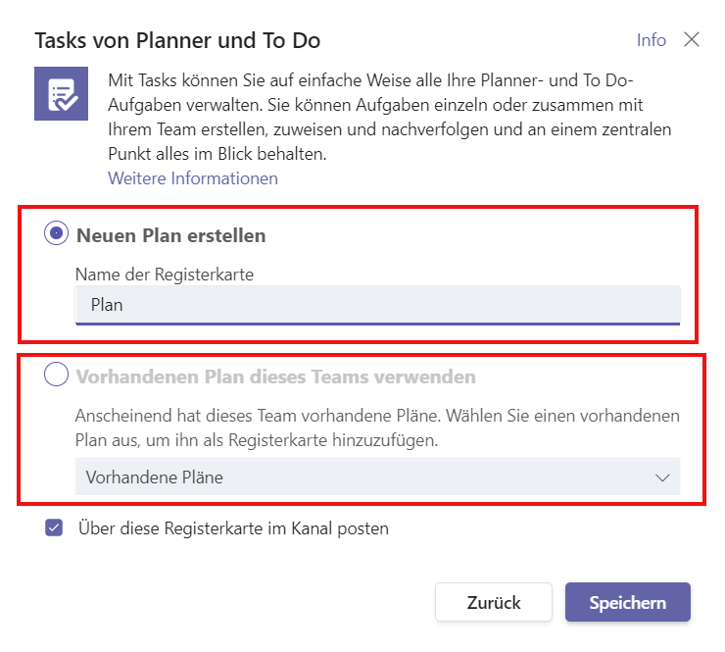The height and width of the screenshot is (652, 725).
Task: Click the Über diese Registerkarte im Kanal posten label
Action: point(233,528)
